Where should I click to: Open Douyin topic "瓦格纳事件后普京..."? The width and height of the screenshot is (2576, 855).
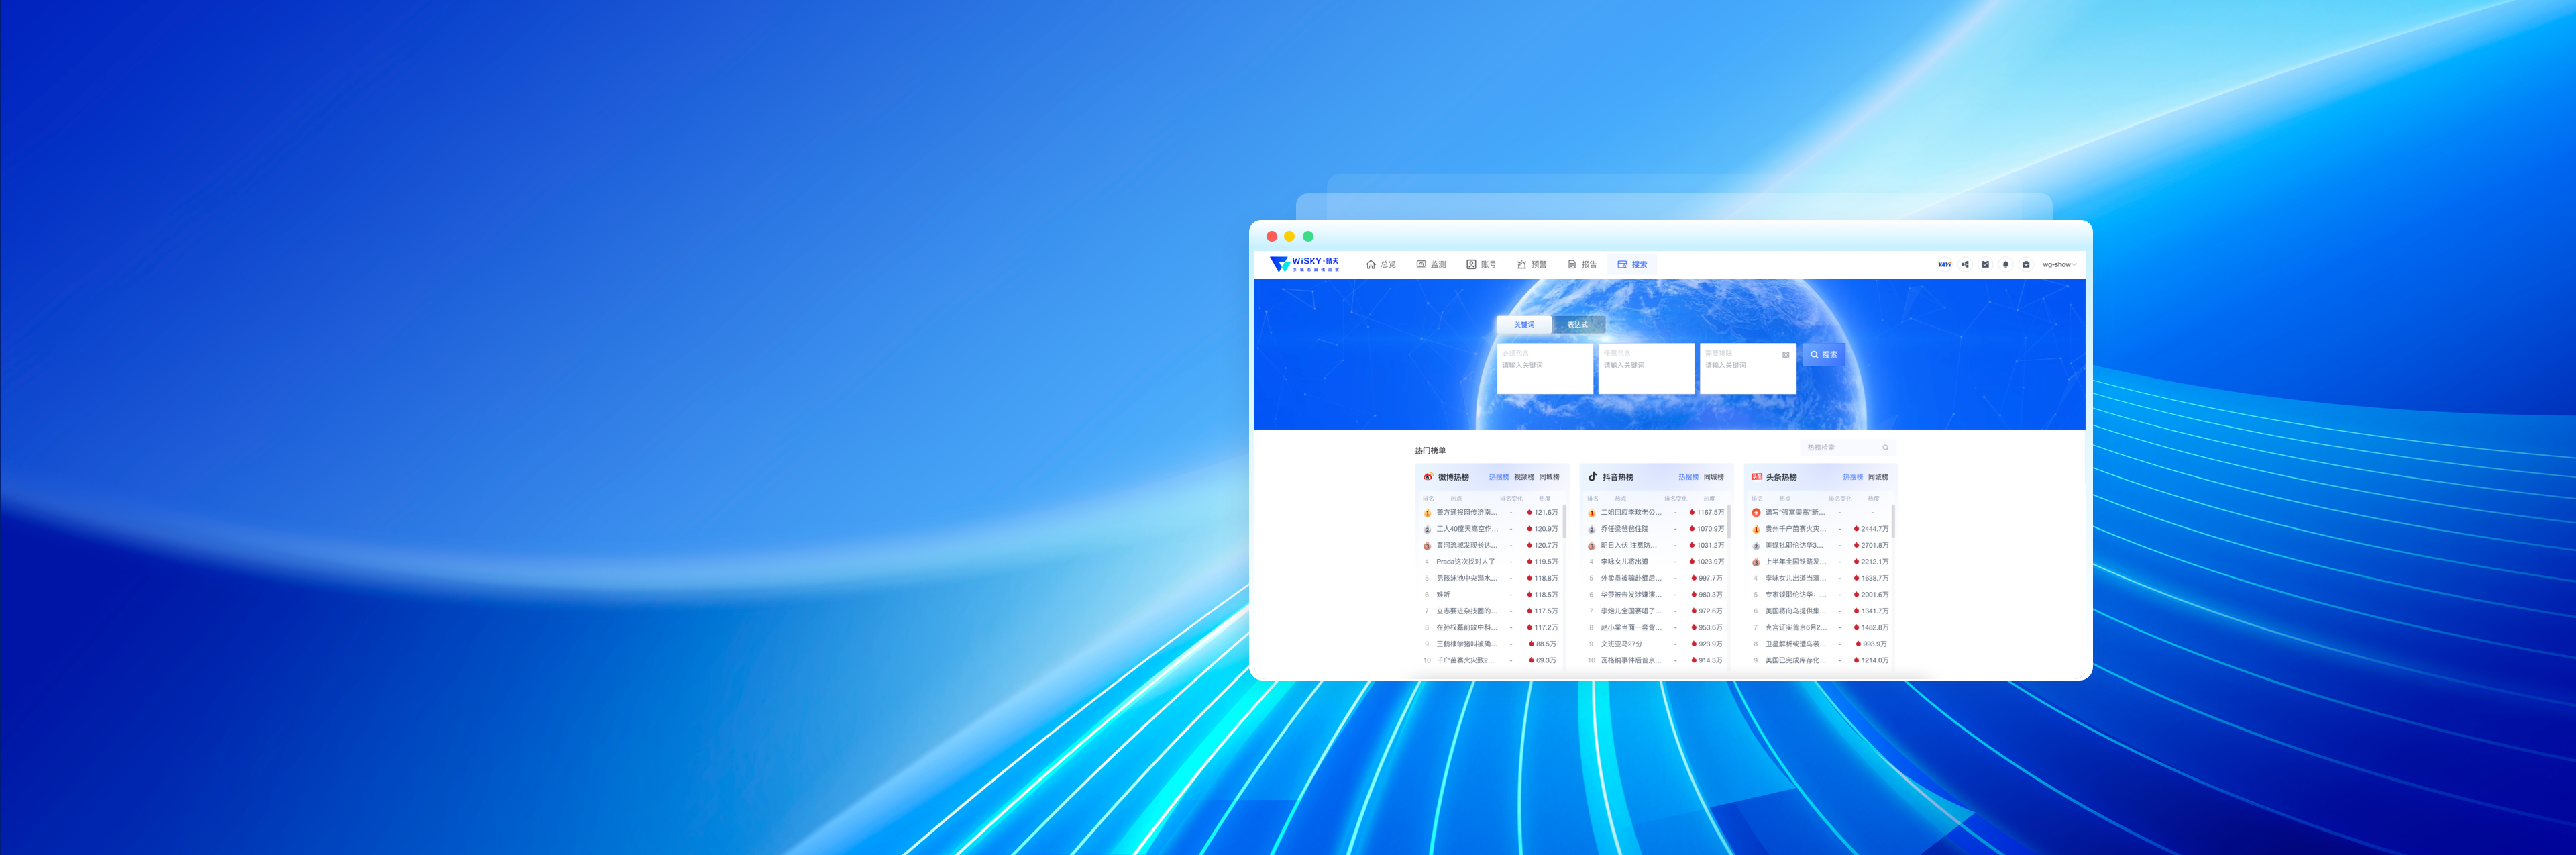pos(1630,660)
